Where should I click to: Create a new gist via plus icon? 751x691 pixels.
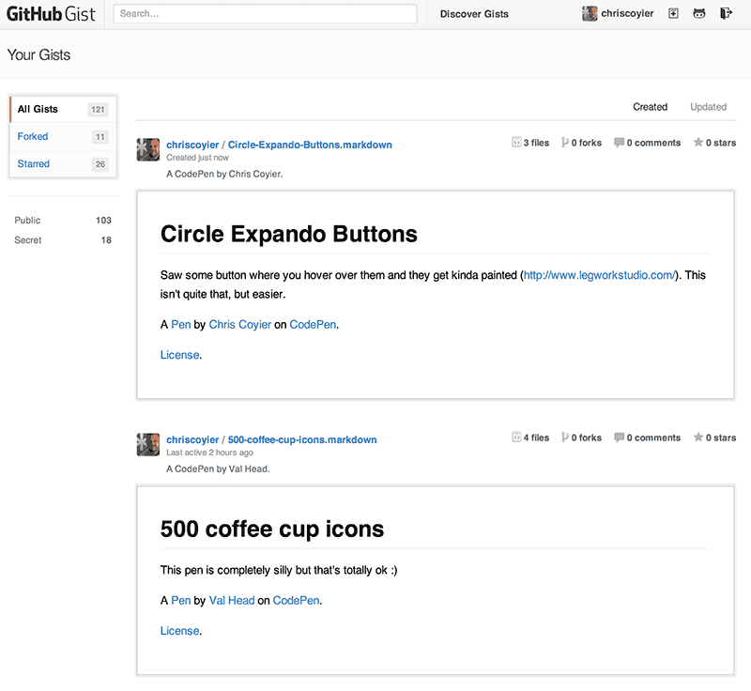pos(673,13)
